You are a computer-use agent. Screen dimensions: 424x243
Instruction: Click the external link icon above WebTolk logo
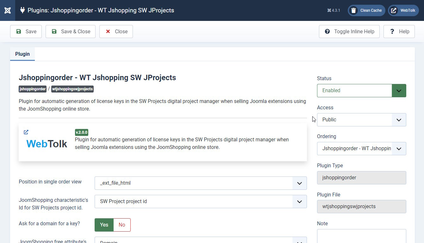[26, 132]
